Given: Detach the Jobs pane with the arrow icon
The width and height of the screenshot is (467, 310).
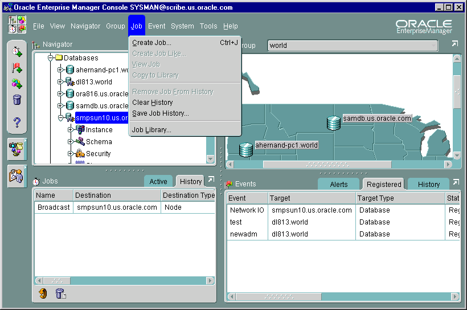Looking at the screenshot, I should 211,180.
